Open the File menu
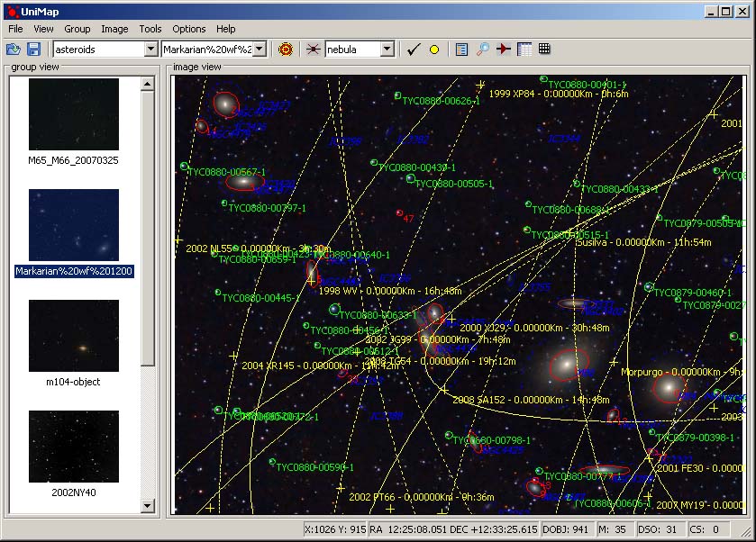756x542 pixels. [15, 29]
